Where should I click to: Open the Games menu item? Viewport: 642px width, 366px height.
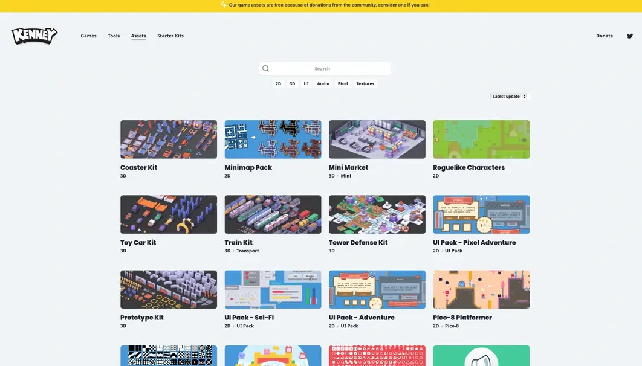coord(88,36)
